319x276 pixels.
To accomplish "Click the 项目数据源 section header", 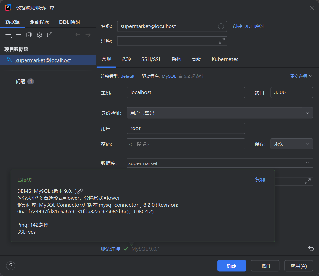I will [x=16, y=49].
